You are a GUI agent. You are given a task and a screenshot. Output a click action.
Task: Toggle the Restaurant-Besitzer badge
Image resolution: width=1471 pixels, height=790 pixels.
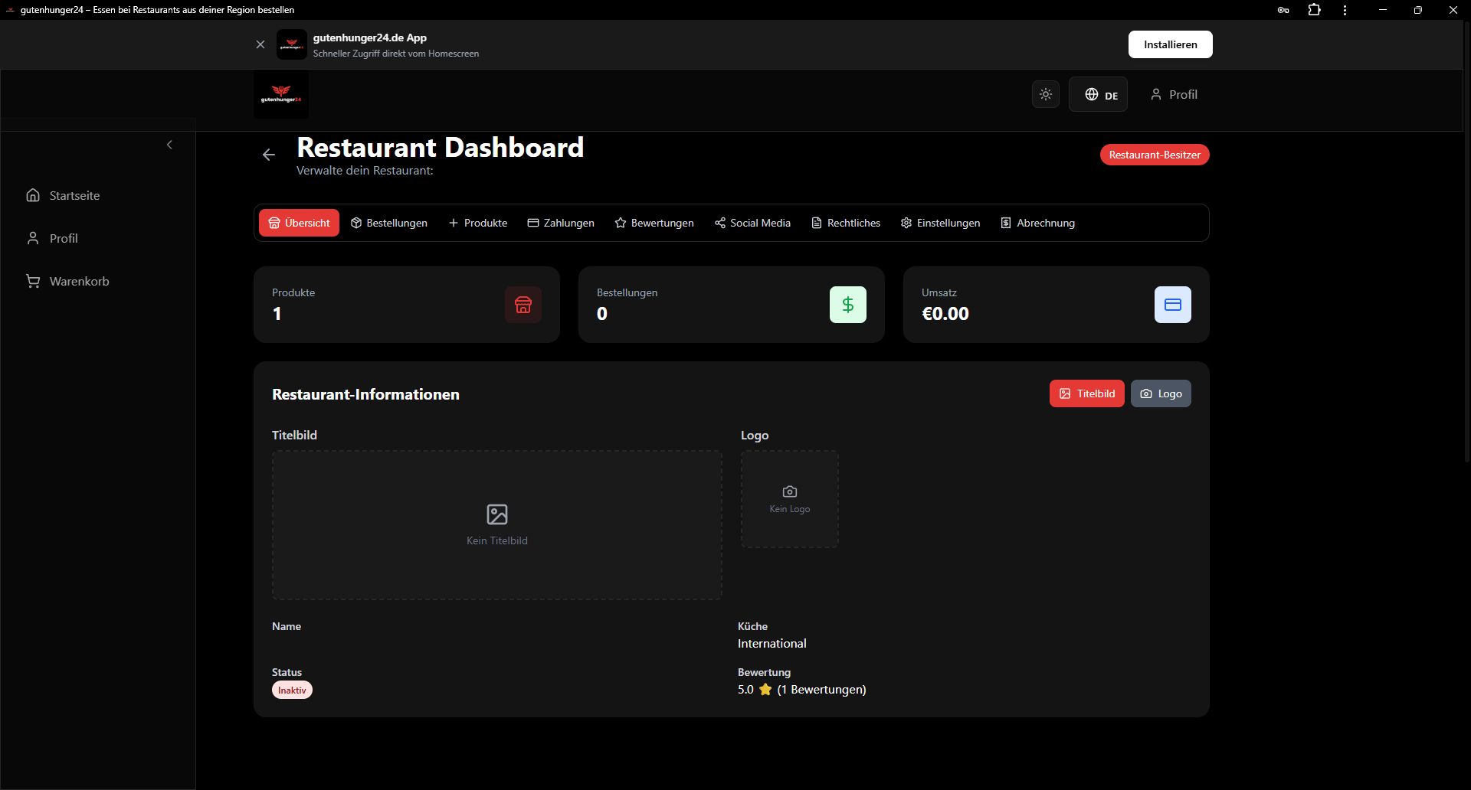[x=1155, y=155]
